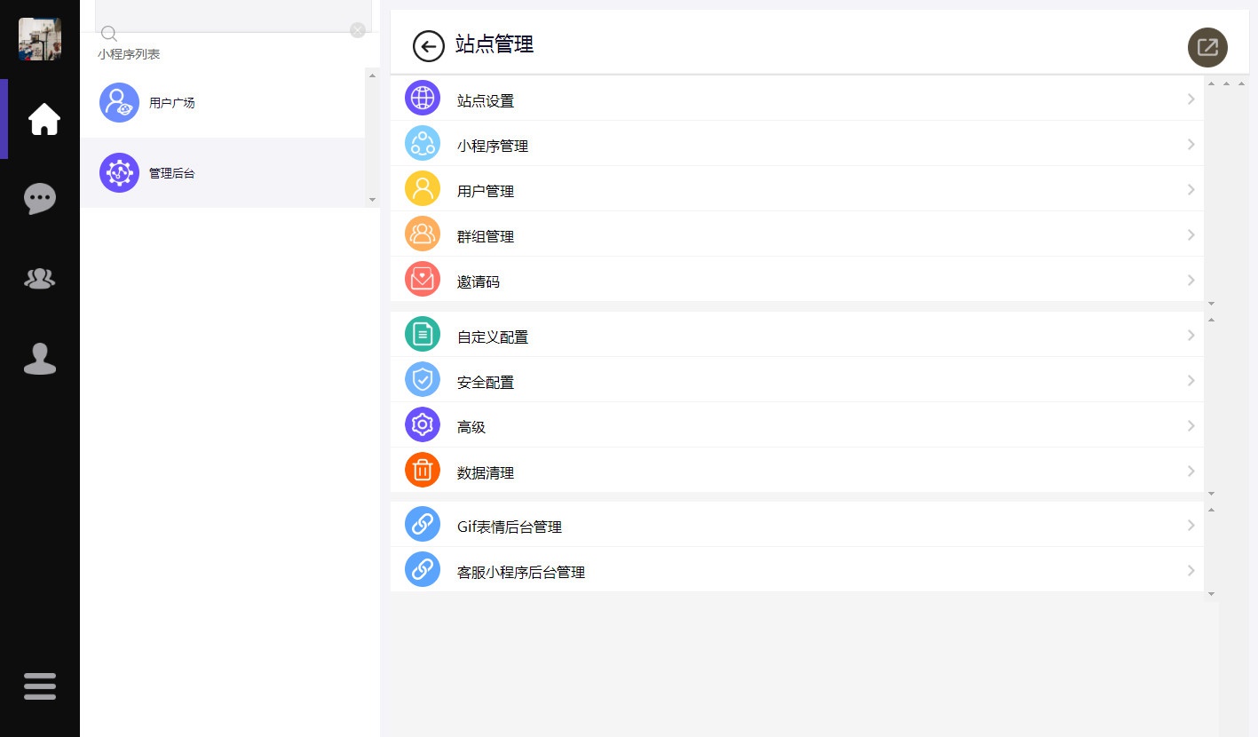Click the 安全配置 shield icon

pos(423,379)
